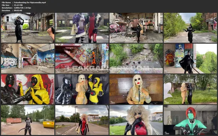Viewport: 218px width, 136px height.
Task: Select thumbnail of overgrown rubble ground
Action: point(136,58)
